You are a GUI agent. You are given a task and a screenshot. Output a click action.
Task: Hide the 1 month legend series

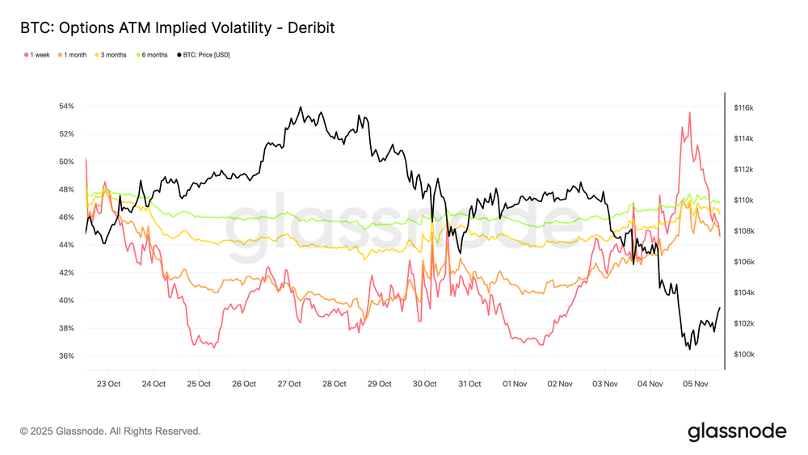76,55
